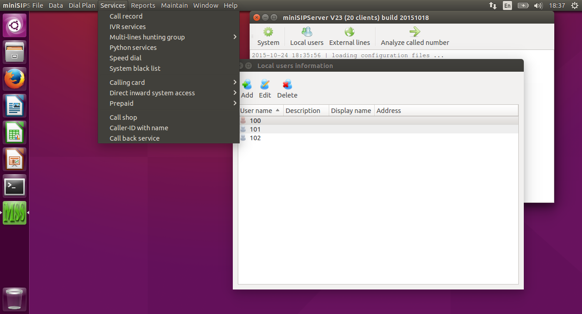The width and height of the screenshot is (582, 314).
Task: Click the 18:37 clock indicator
Action: tap(557, 5)
